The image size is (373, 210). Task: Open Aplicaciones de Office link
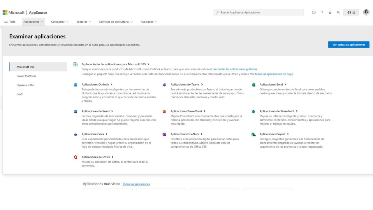pos(98,157)
